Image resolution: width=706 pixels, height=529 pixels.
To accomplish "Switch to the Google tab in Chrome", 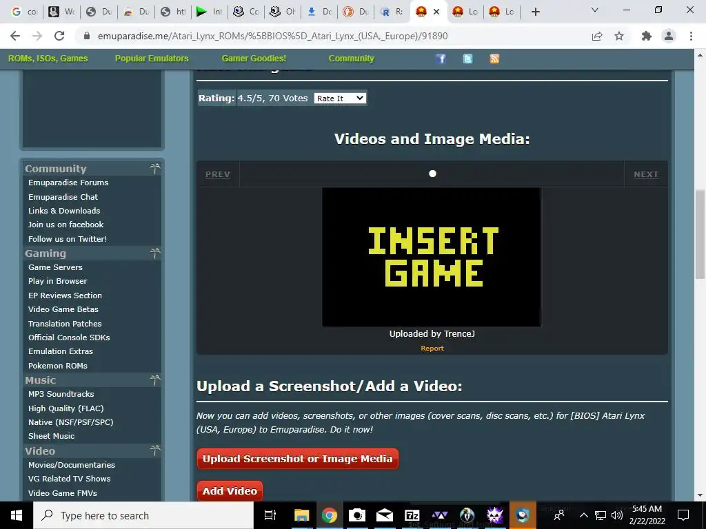I will coord(24,12).
